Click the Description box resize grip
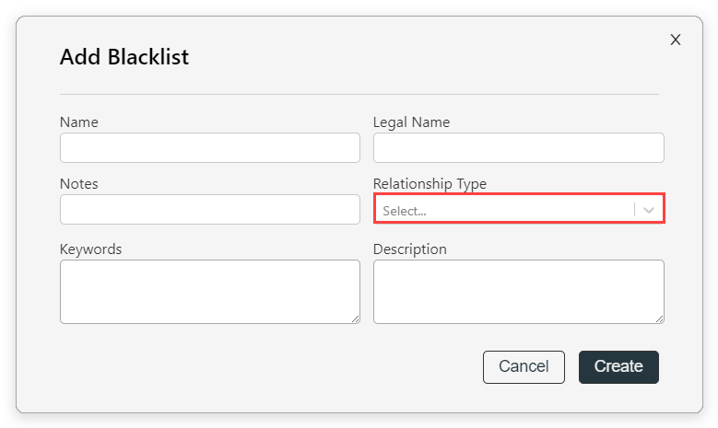This screenshot has width=718, height=428. point(659,319)
